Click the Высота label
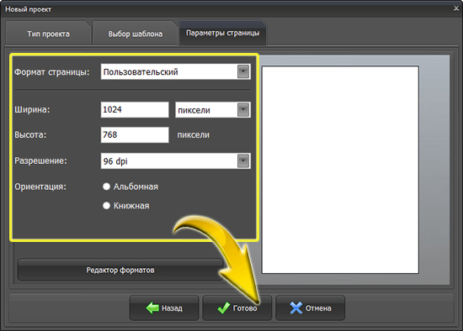 tap(30, 135)
